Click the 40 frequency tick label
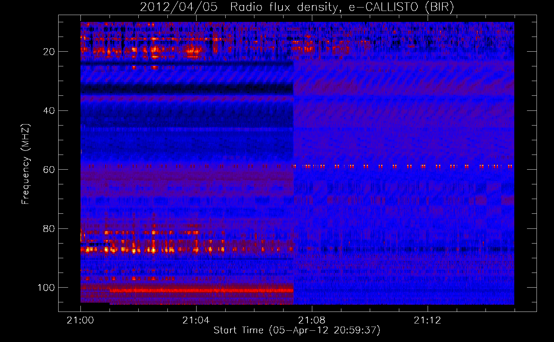 pyautogui.click(x=49, y=111)
